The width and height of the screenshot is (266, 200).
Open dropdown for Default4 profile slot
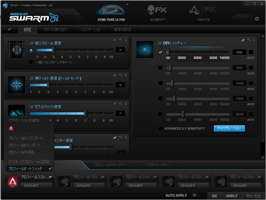[207, 177]
